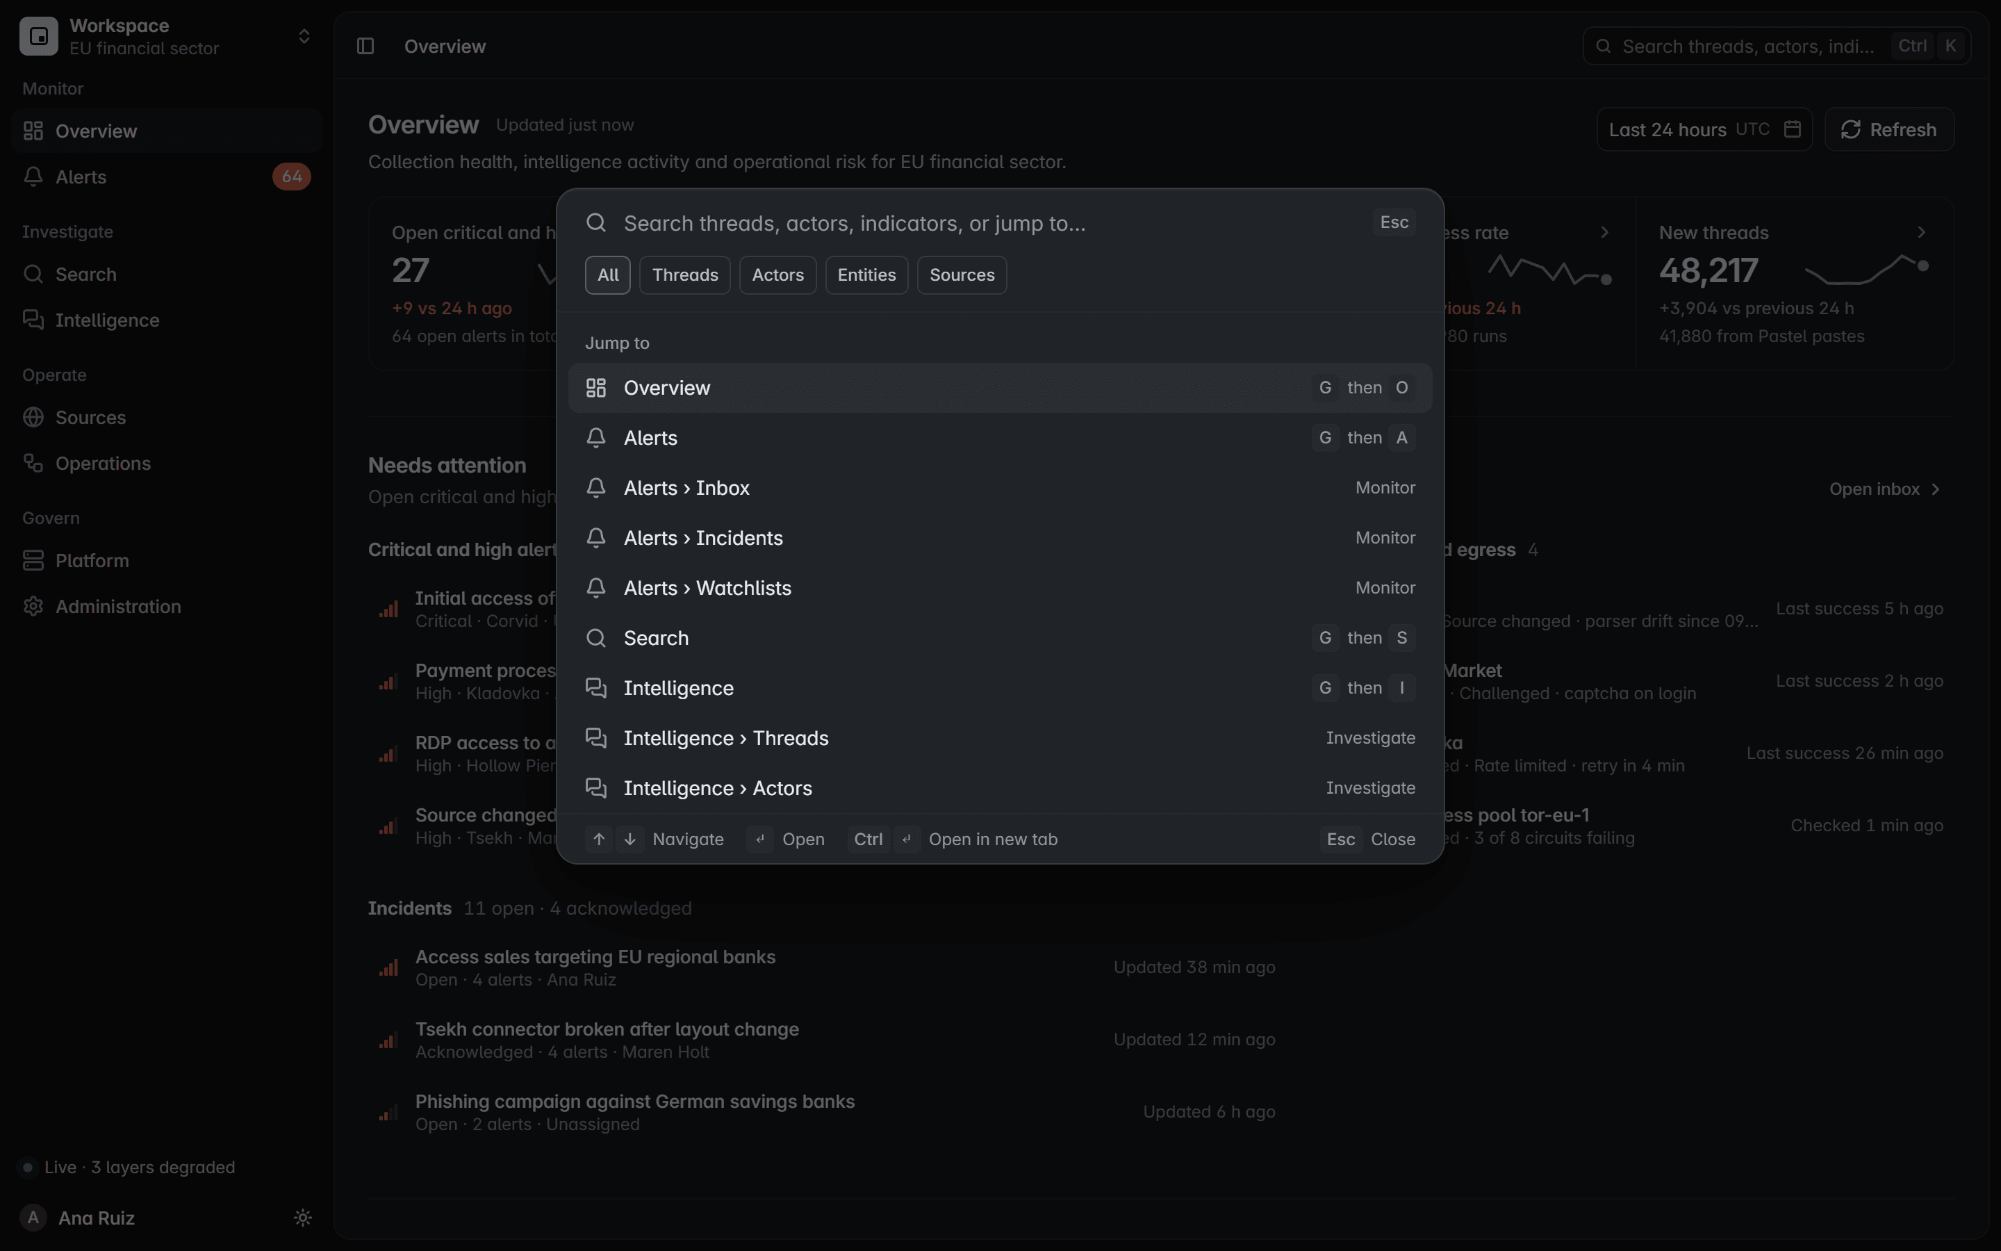The width and height of the screenshot is (2001, 1251).
Task: Jump to Alerts › Inbox
Action: (x=1000, y=488)
